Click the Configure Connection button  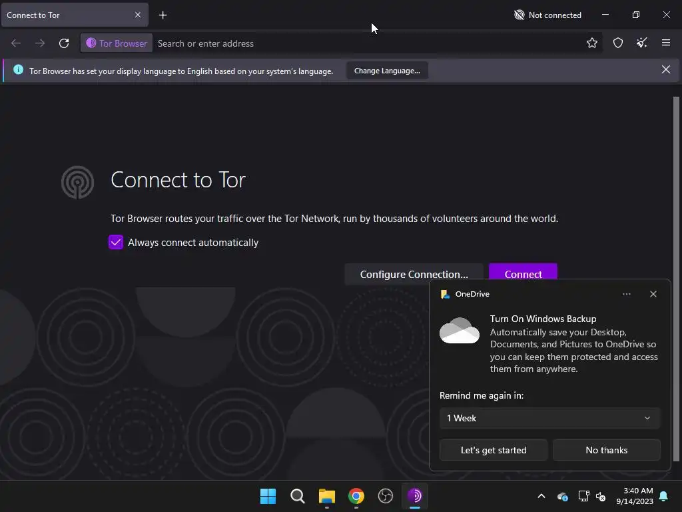coord(414,274)
